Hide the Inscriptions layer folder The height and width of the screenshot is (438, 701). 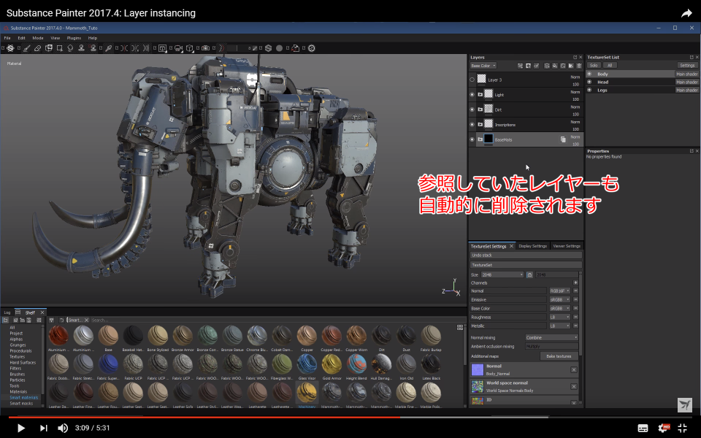click(x=472, y=125)
